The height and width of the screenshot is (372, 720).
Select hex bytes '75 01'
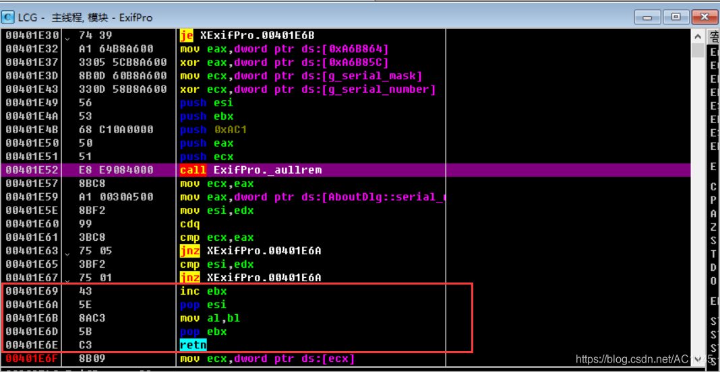point(96,278)
